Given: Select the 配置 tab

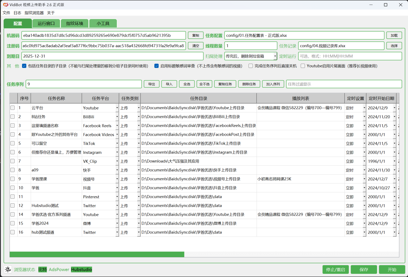Looking at the screenshot, I should tap(18, 23).
